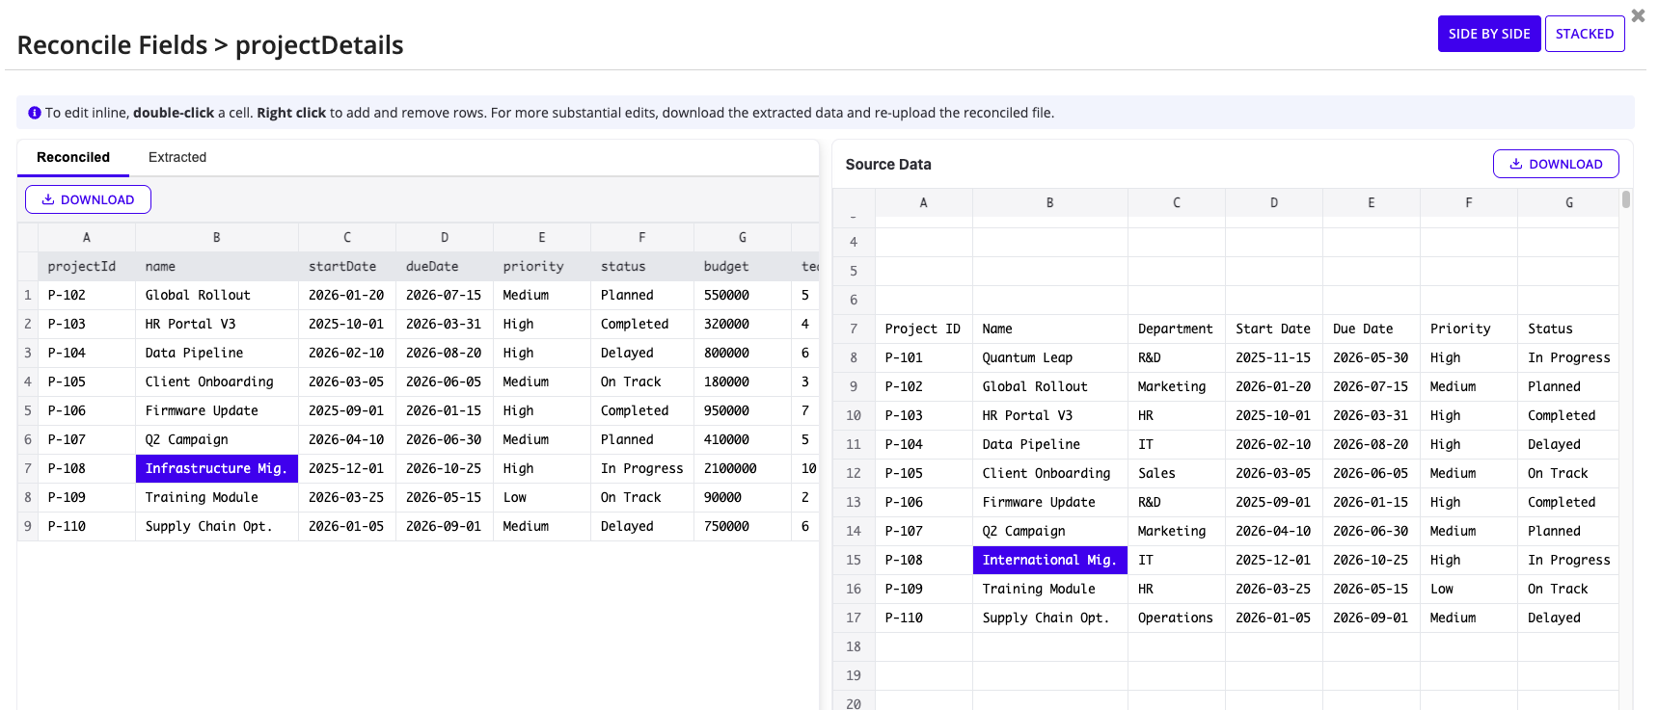This screenshot has width=1658, height=710.
Task: Select source row number 15
Action: tap(854, 560)
